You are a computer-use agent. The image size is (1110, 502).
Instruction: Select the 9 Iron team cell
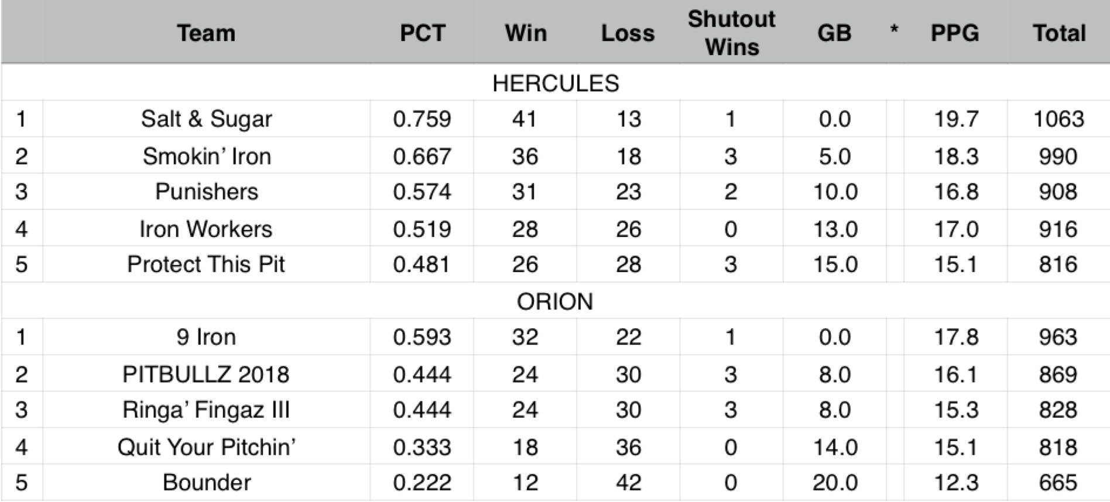pos(206,337)
